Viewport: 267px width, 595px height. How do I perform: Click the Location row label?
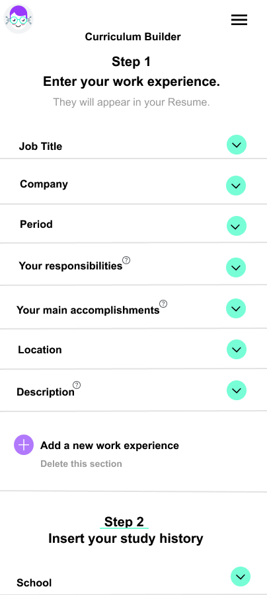click(x=40, y=350)
